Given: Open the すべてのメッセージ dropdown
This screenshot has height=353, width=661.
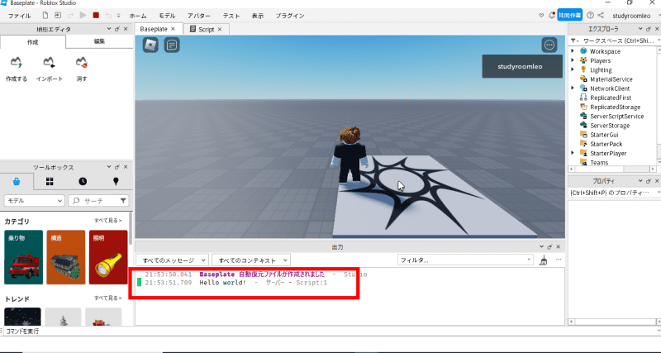Looking at the screenshot, I should 172,260.
